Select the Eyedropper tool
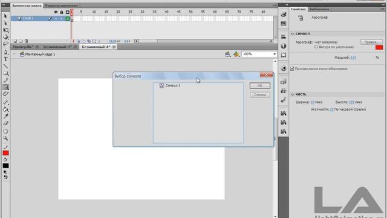Image resolution: width=387 pixels, height=218 pixels. coord(5,116)
